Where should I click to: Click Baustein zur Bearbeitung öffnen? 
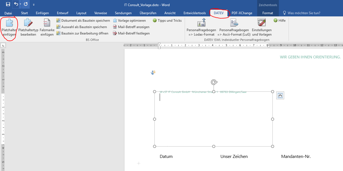point(82,33)
